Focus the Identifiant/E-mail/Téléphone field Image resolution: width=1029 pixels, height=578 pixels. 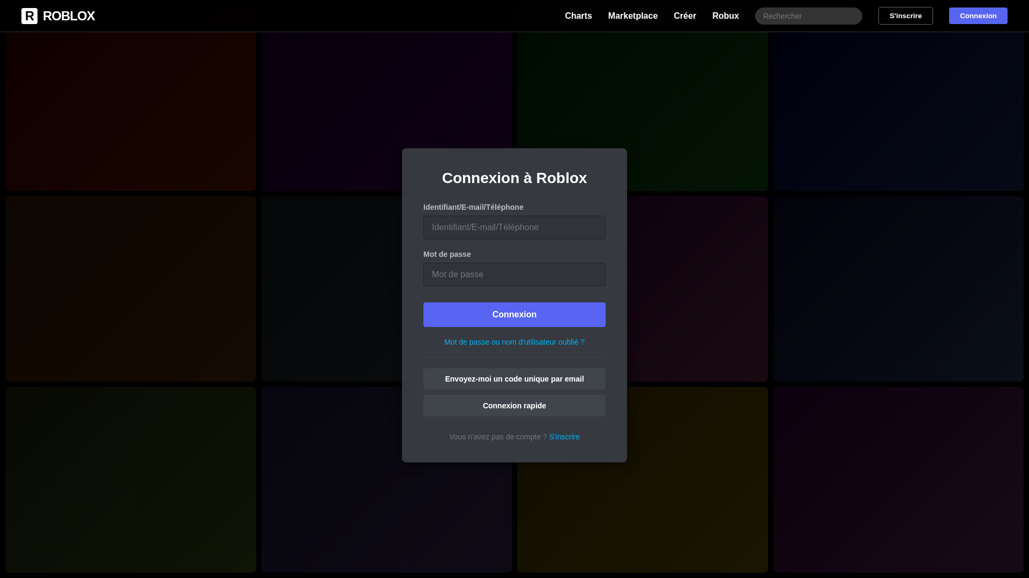(x=514, y=227)
